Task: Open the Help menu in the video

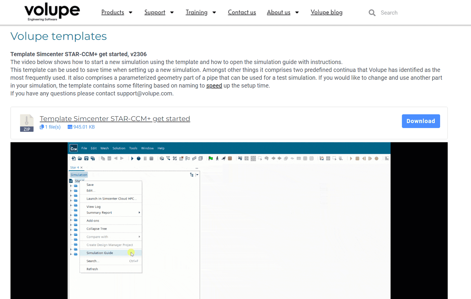Action: [161, 148]
